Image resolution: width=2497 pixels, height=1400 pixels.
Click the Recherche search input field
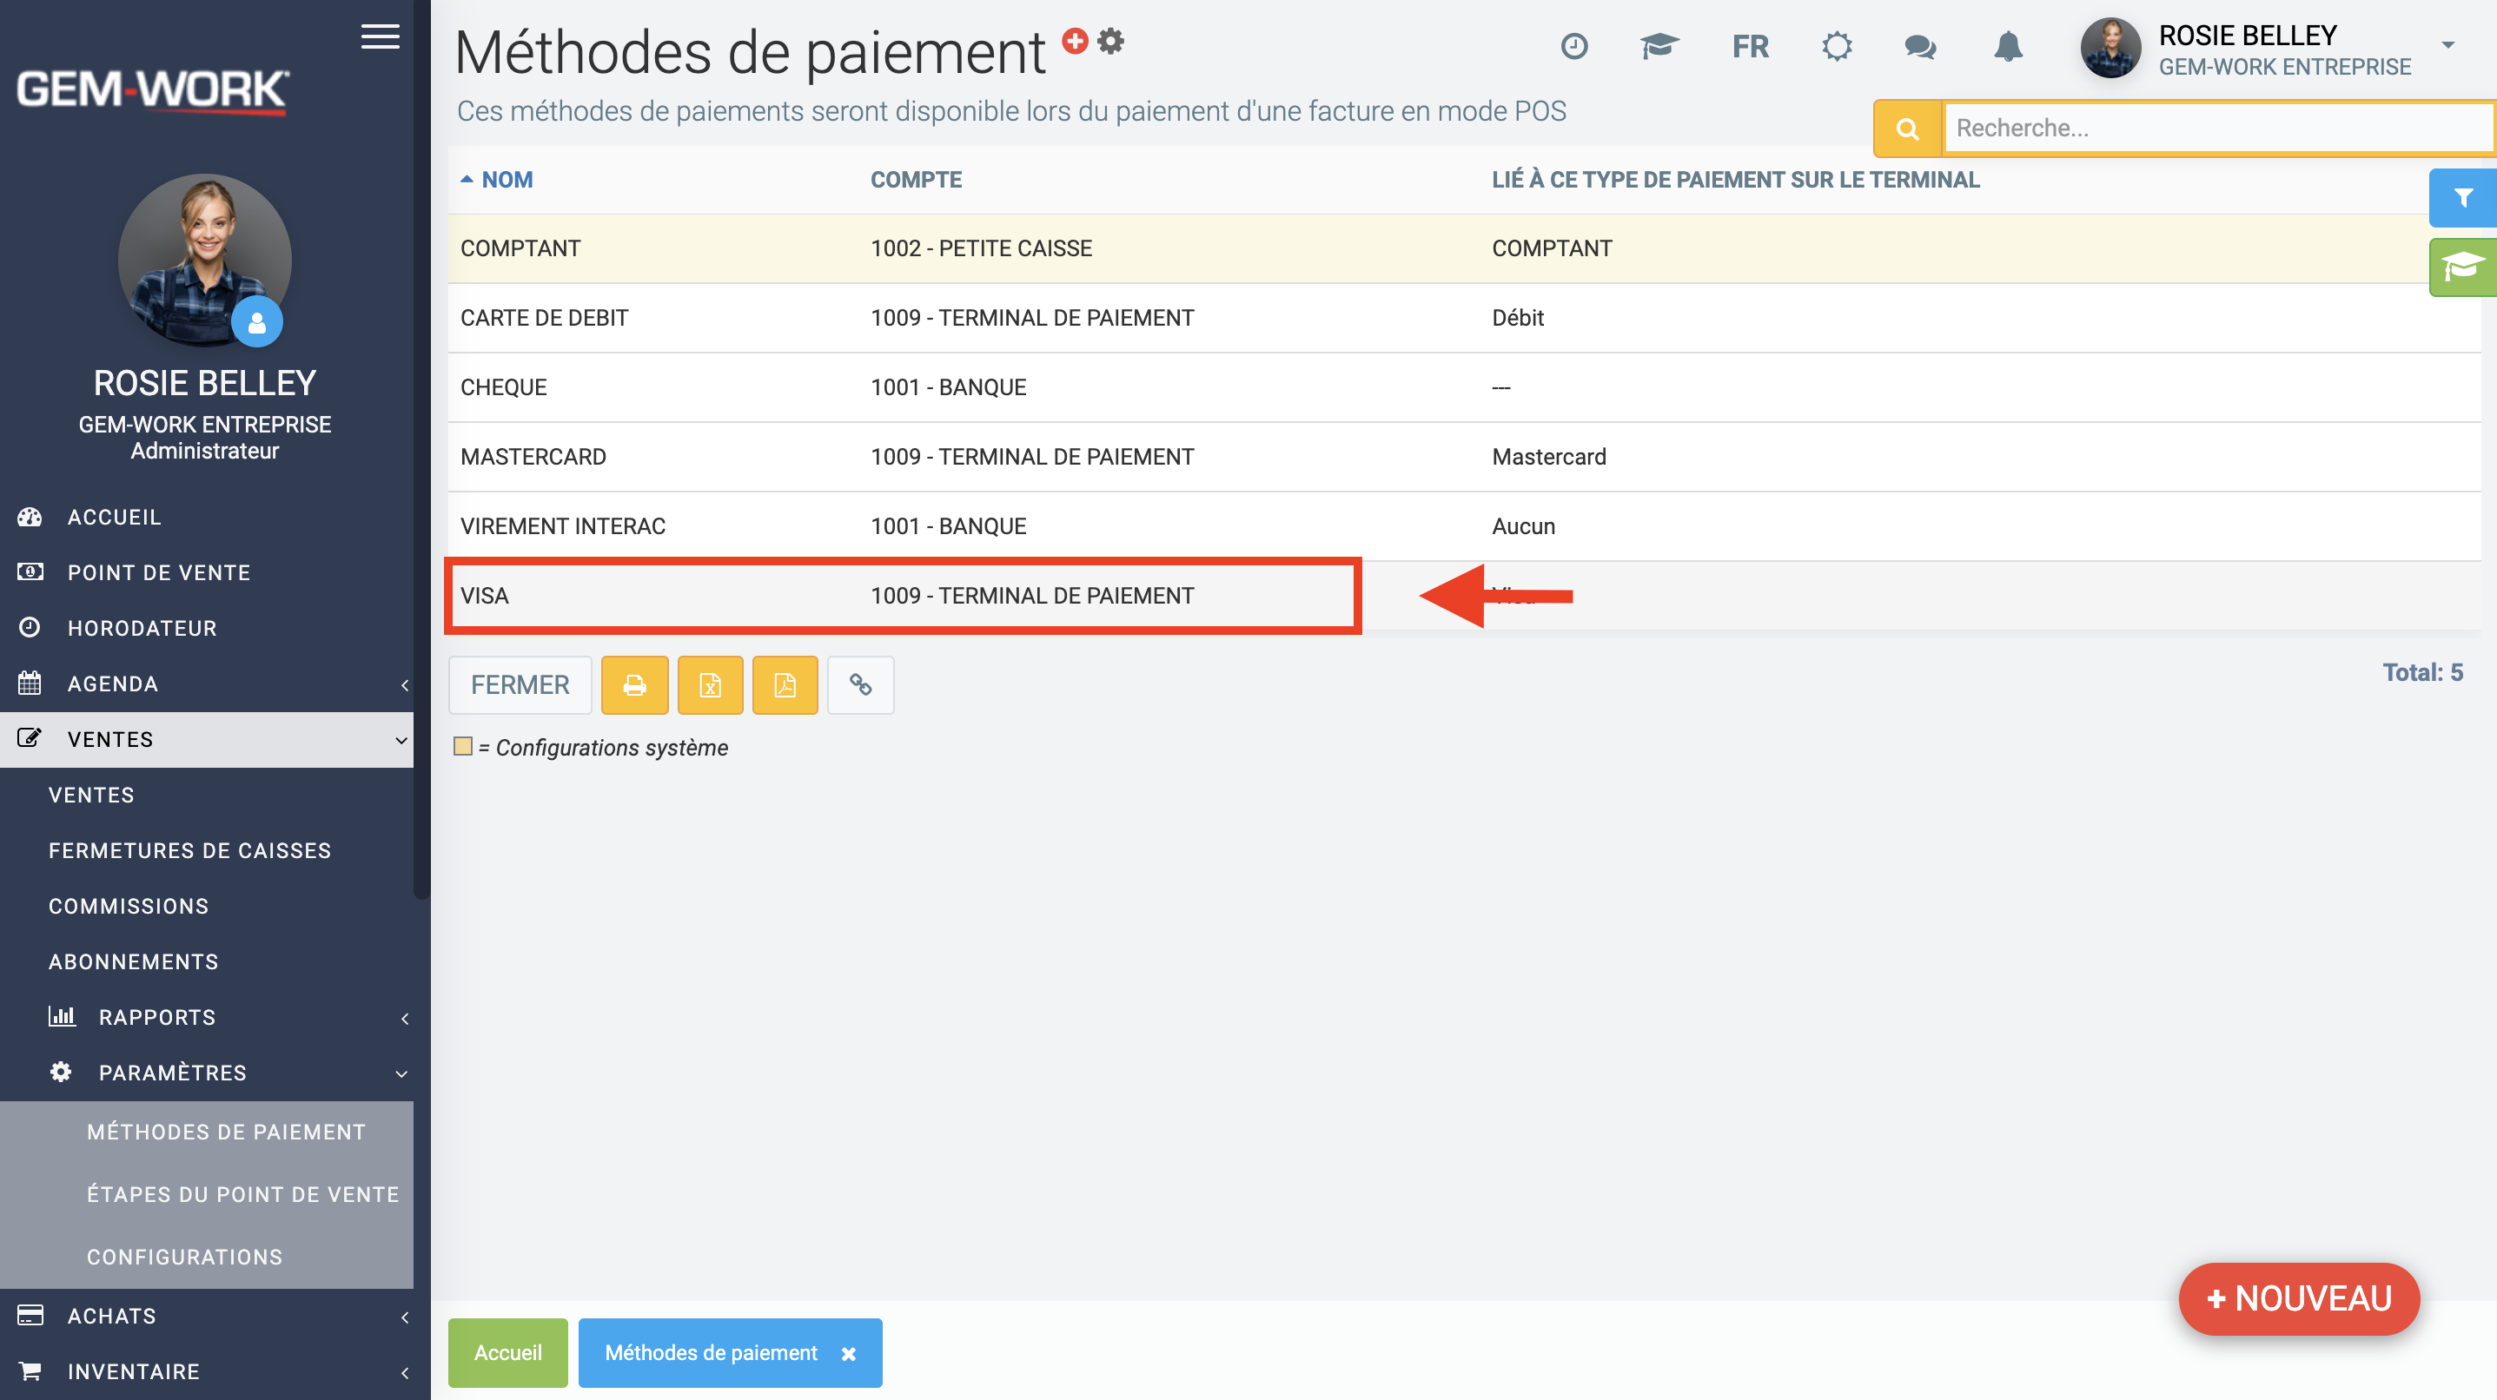2216,128
